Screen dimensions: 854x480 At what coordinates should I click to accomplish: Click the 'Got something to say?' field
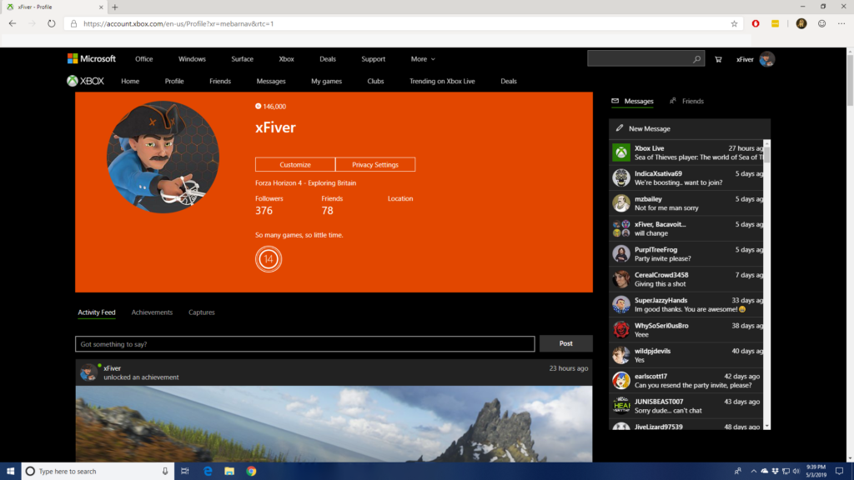[x=304, y=344]
